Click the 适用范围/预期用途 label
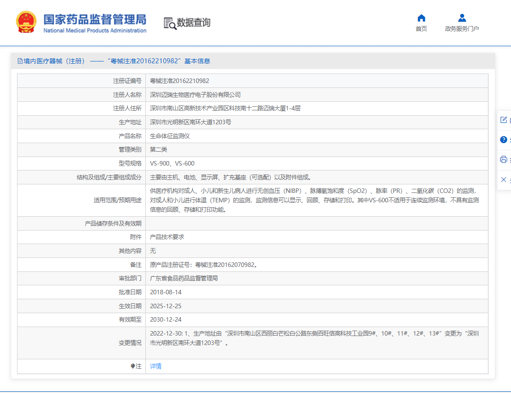This screenshot has width=511, height=393. point(118,200)
